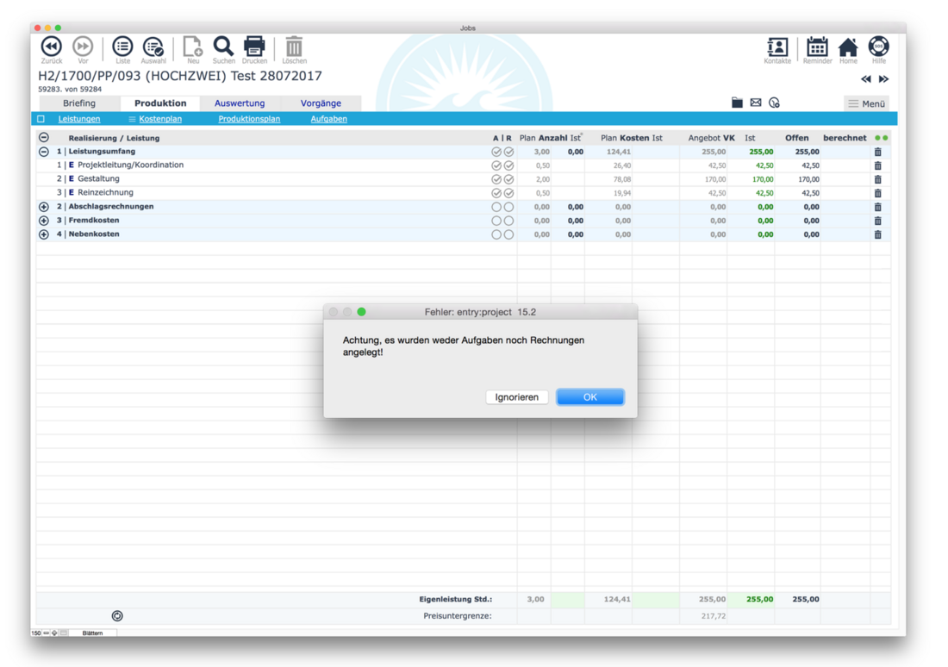Switch to the Vorgänge tab
Image resolution: width=948 pixels, height=667 pixels.
321,103
